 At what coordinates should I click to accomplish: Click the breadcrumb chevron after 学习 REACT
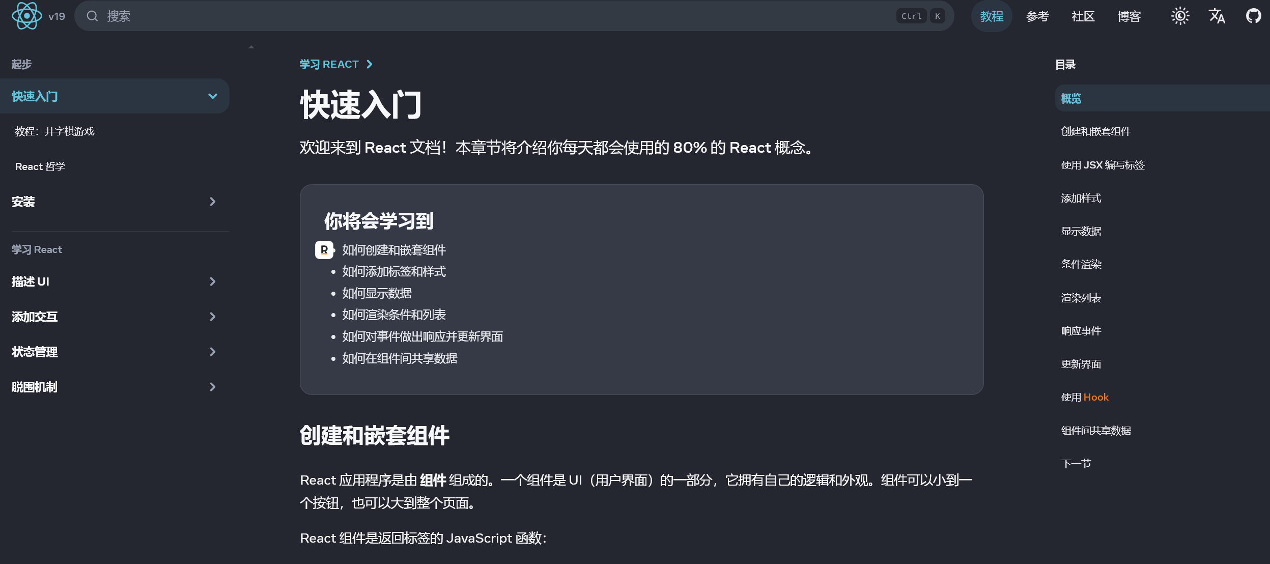(x=370, y=64)
